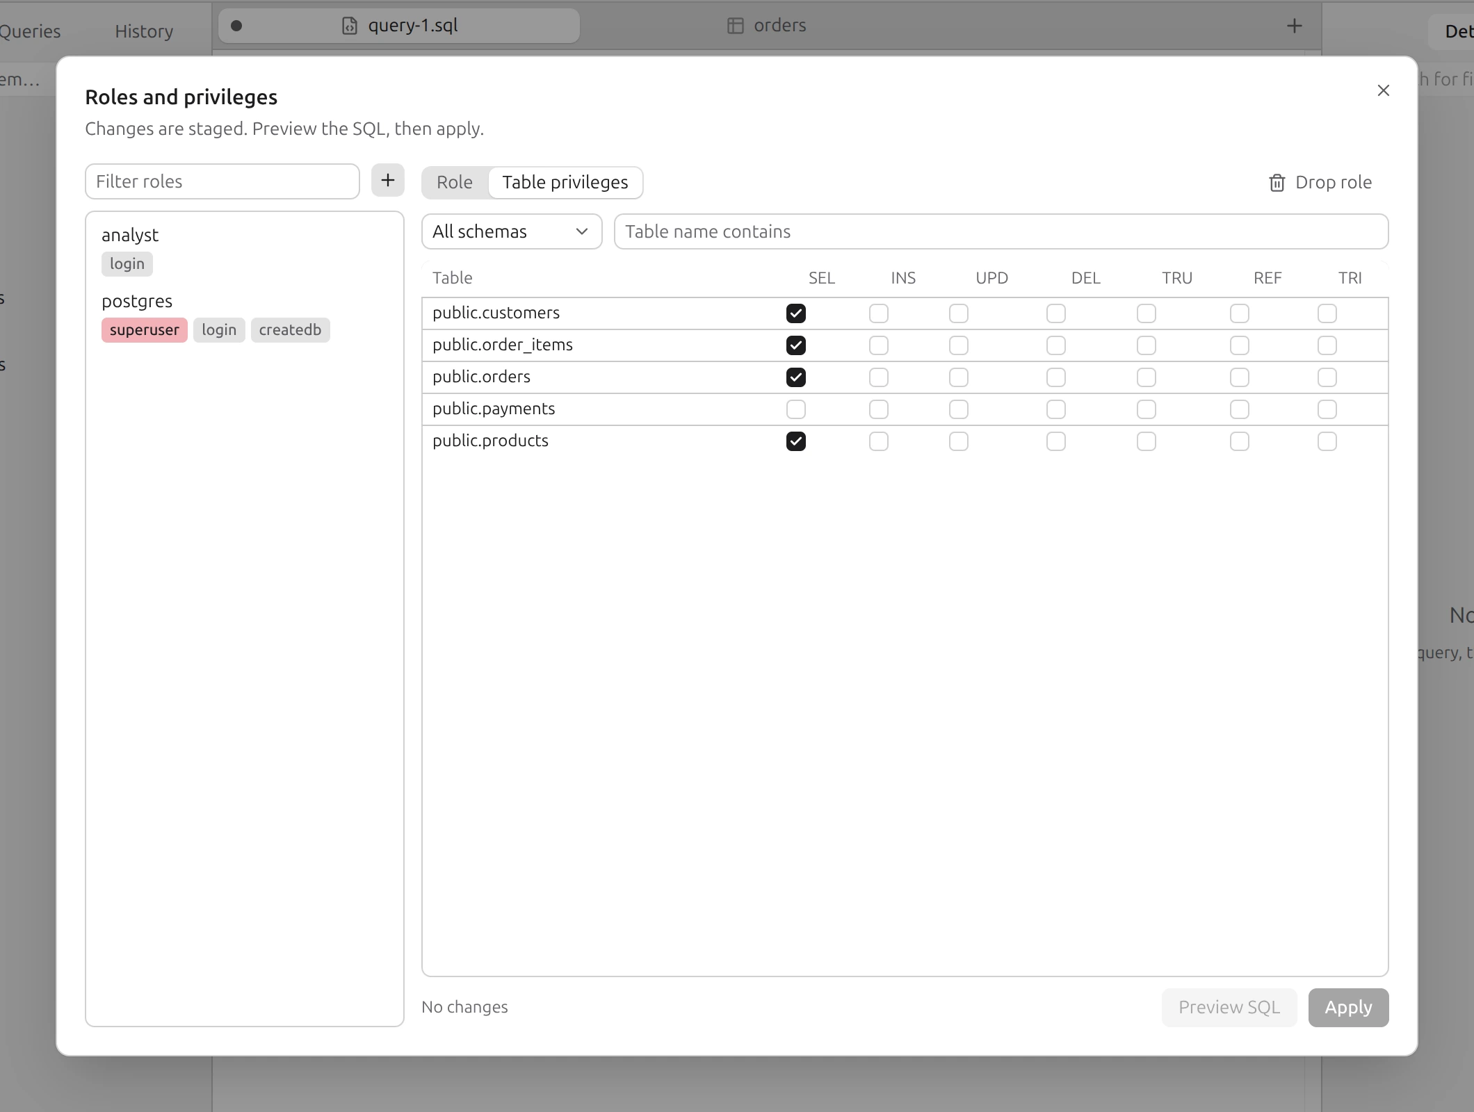1474x1112 pixels.
Task: Click the public.payments table name
Action: pyautogui.click(x=494, y=409)
